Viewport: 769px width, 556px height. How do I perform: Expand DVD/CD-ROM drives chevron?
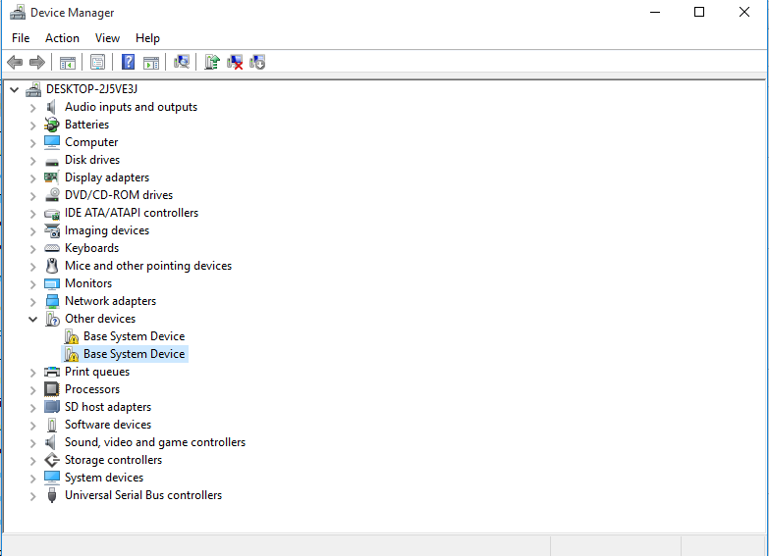pos(32,196)
